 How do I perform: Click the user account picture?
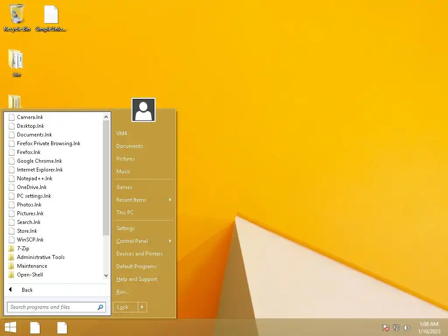143,110
